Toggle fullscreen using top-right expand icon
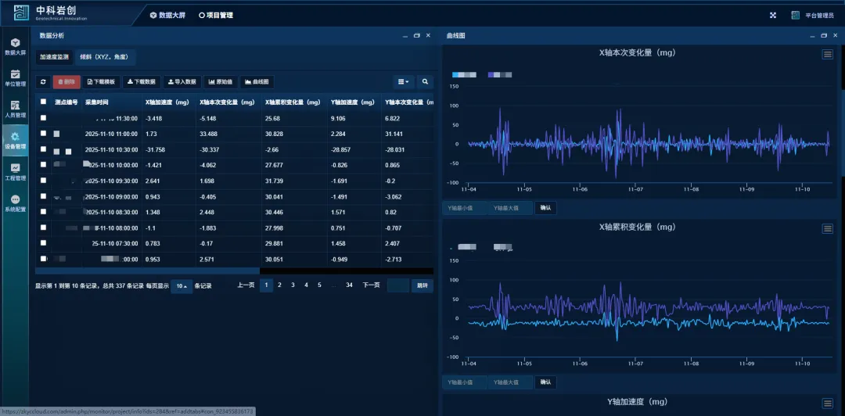 click(773, 15)
